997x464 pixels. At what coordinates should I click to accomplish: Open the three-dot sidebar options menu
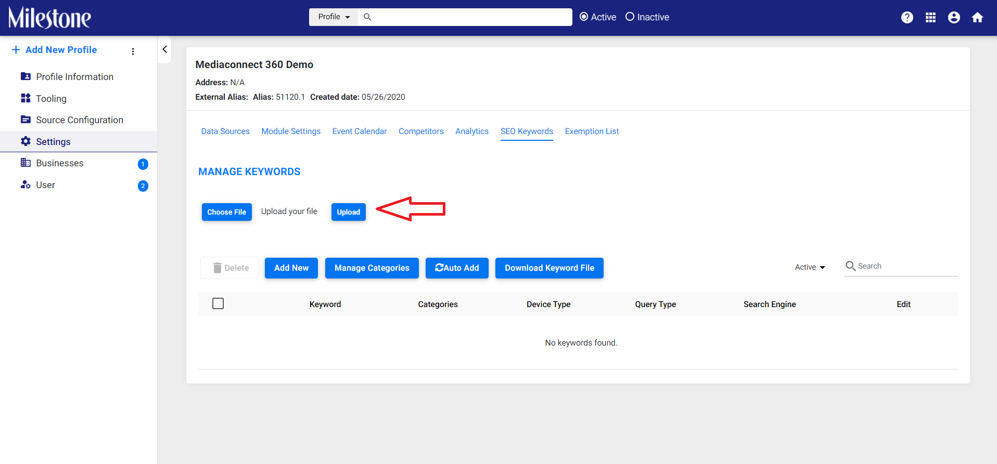coord(133,51)
